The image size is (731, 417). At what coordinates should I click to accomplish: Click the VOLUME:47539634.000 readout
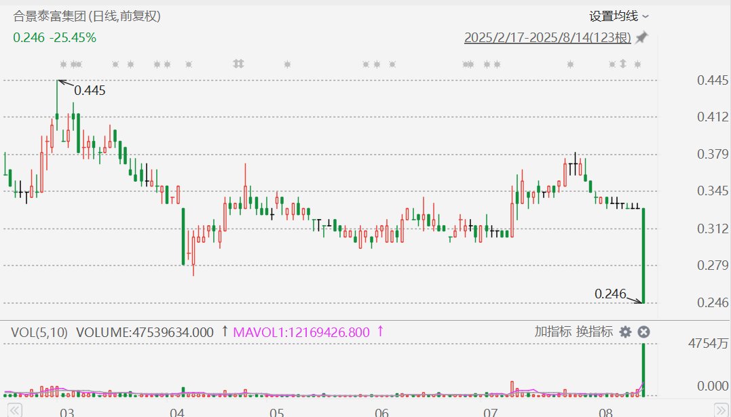point(145,332)
